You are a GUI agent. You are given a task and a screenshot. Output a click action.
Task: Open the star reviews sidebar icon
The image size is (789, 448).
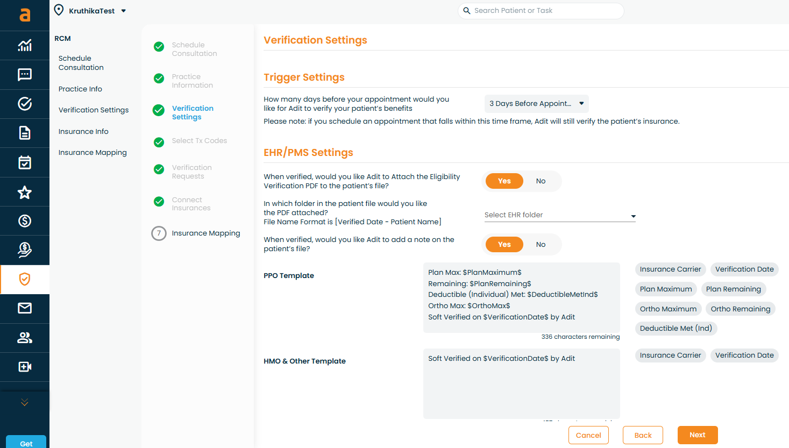pos(25,192)
